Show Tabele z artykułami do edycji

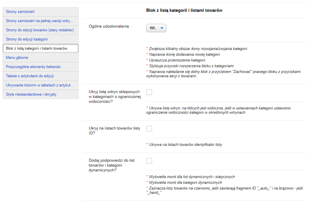pos(30,76)
